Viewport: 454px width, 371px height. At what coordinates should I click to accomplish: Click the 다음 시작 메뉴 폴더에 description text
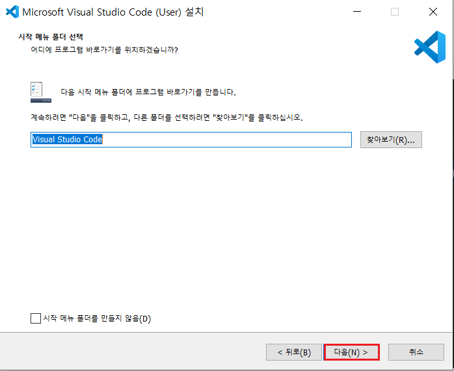[x=148, y=92]
